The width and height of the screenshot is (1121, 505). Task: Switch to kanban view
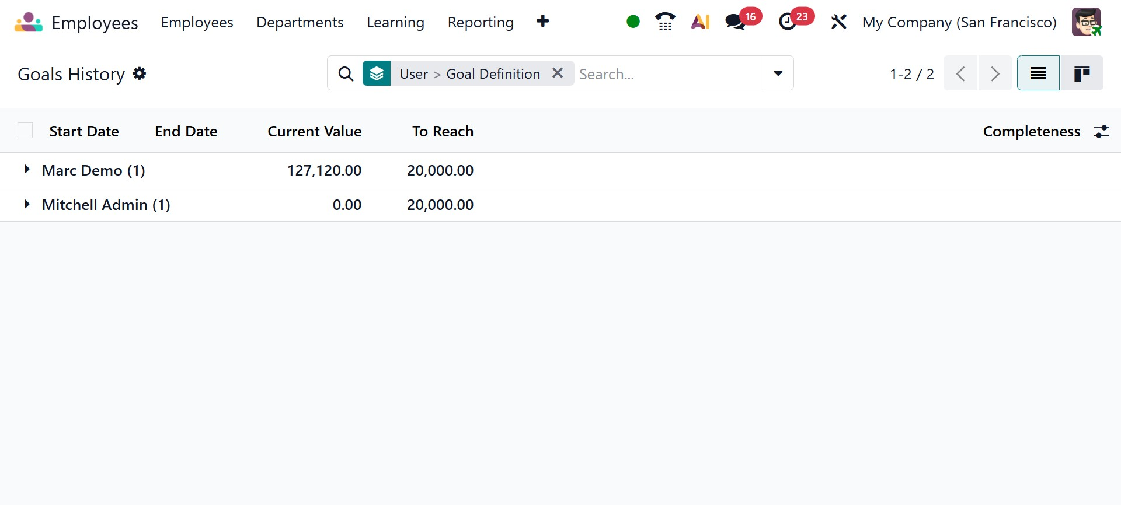click(1081, 73)
